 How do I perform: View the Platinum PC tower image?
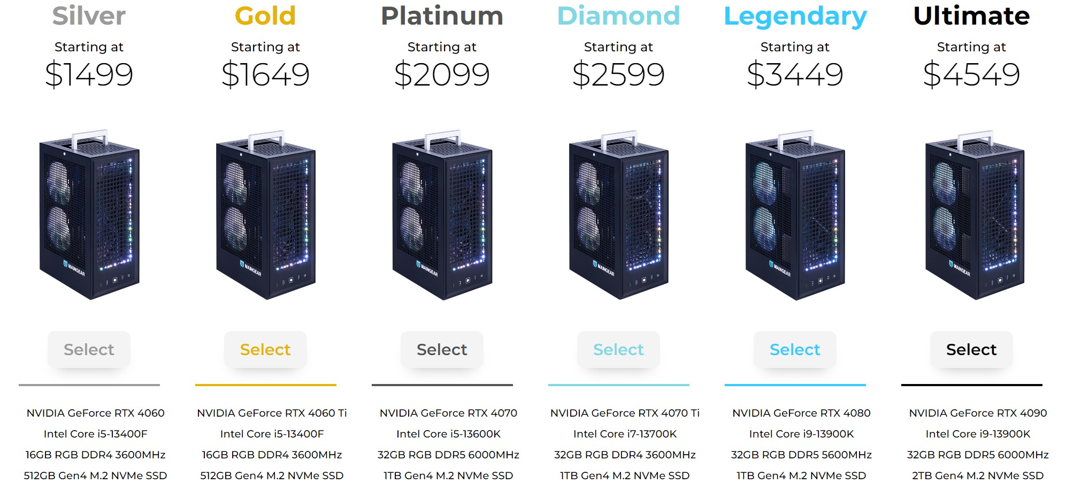pos(442,214)
